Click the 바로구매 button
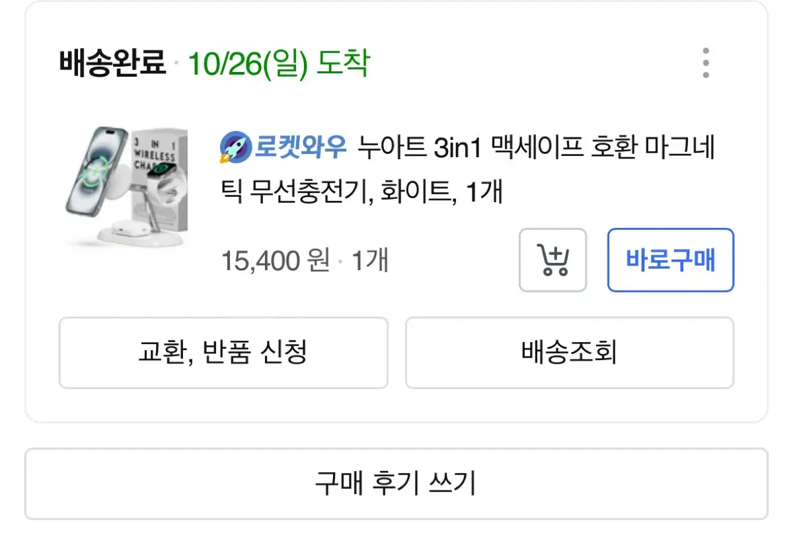793x543 pixels. [x=670, y=260]
